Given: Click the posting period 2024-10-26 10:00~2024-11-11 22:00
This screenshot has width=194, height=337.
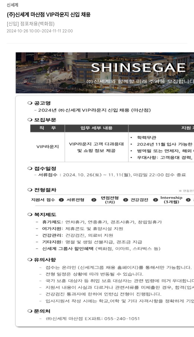Looking at the screenshot, I should (40, 31).
